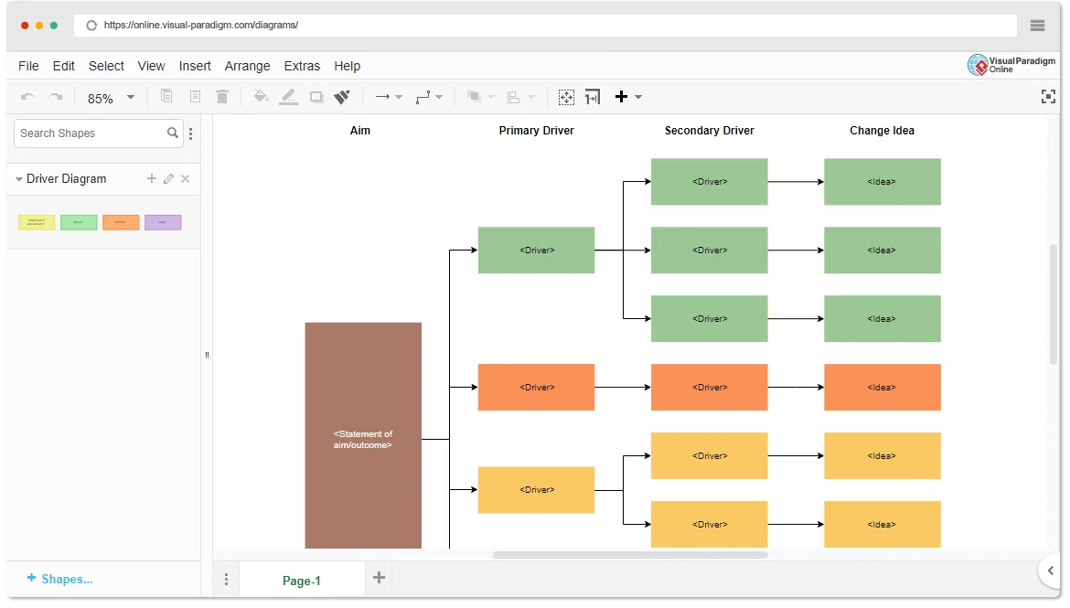Click the page width fit icon
The height and width of the screenshot is (608, 1070).
coord(593,97)
